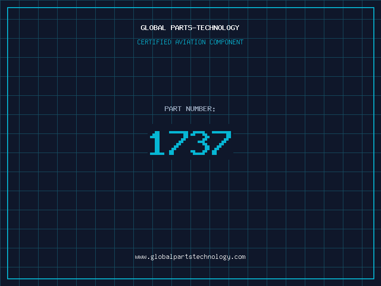
Task: Click the last 7 in the part number
Action: tap(221, 143)
